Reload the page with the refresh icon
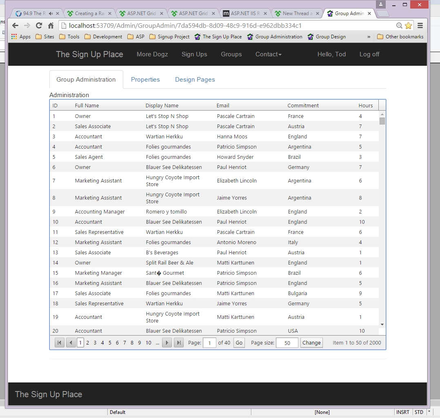 coord(39,26)
